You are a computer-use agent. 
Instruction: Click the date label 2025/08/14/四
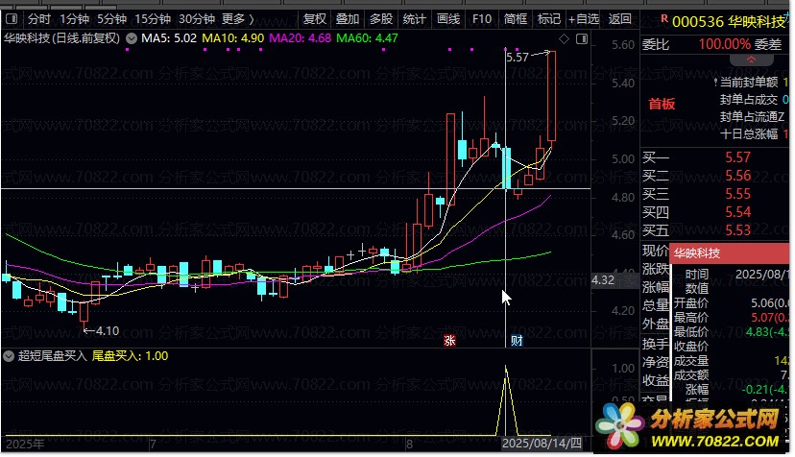tap(542, 444)
